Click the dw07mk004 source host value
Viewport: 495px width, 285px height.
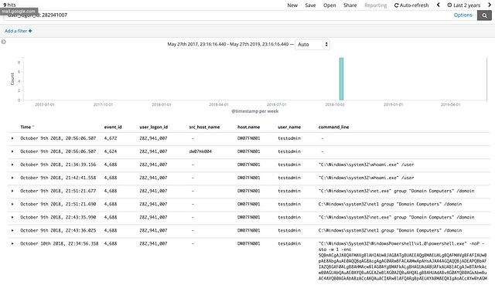click(200, 151)
